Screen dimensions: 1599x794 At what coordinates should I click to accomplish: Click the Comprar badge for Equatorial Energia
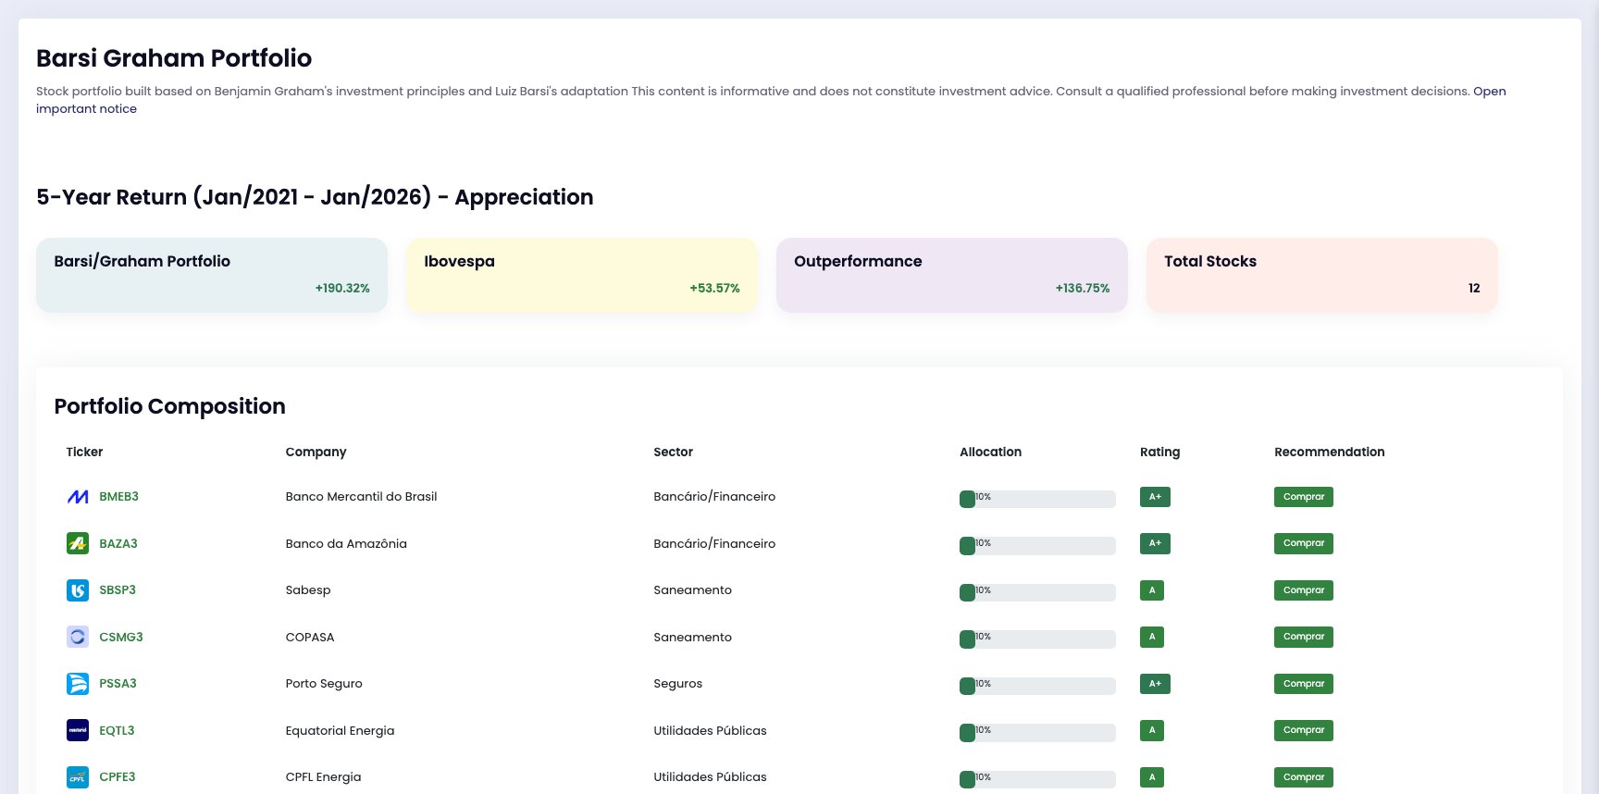click(1304, 730)
